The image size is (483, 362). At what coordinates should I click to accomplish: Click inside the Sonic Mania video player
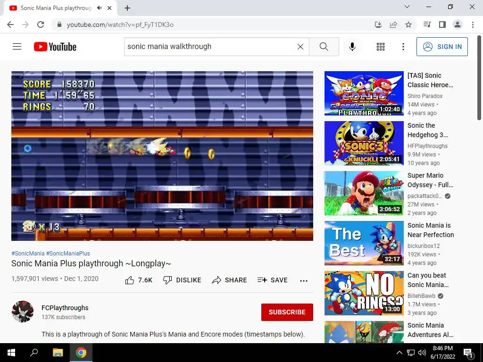pyautogui.click(x=162, y=156)
